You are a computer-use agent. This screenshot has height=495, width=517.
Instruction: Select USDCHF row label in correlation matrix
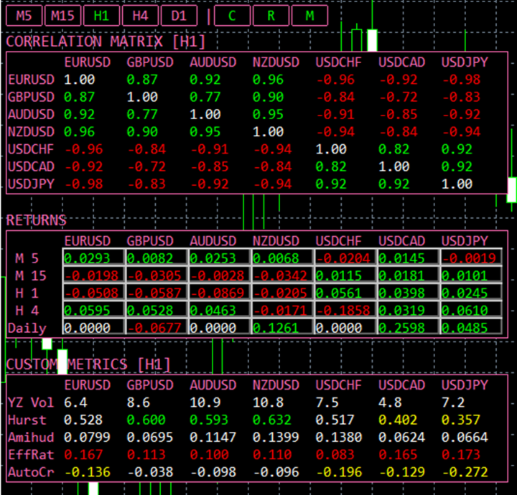pyautogui.click(x=31, y=149)
